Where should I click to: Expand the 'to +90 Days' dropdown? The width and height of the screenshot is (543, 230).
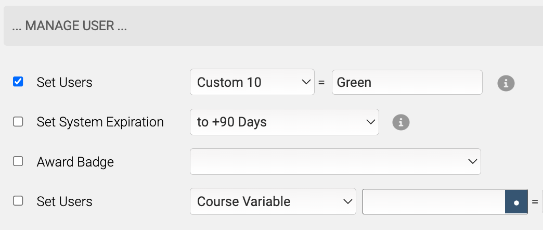pos(285,122)
